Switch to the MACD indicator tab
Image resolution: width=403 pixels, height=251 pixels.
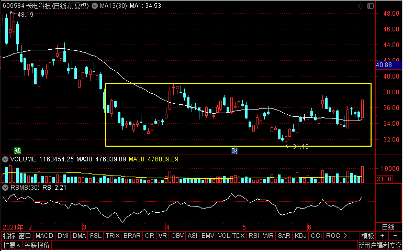click(44, 236)
